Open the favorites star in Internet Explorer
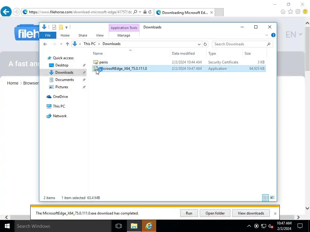310x232 pixels. click(290, 12)
